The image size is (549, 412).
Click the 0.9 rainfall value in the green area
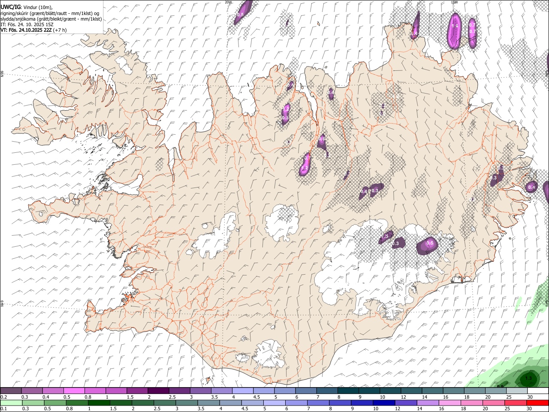[x=500, y=386]
